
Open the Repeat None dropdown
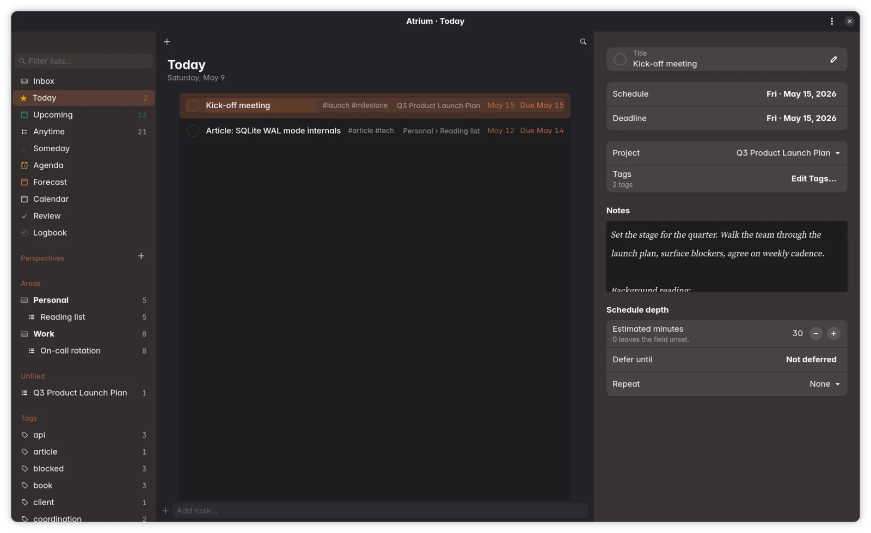[x=825, y=384]
